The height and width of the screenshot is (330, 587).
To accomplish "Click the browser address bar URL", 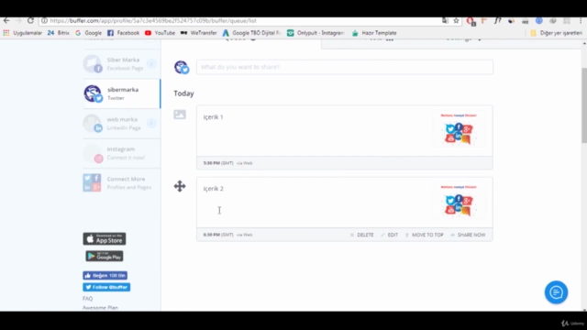I will coord(153,20).
